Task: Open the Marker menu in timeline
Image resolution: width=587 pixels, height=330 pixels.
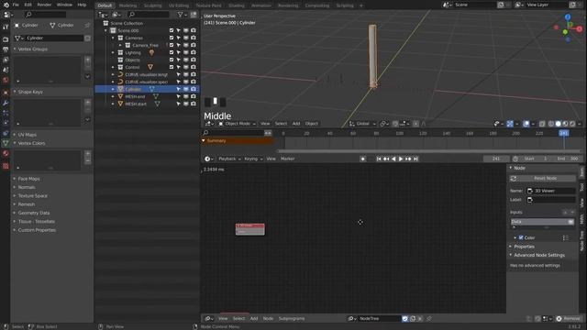Action: click(287, 159)
